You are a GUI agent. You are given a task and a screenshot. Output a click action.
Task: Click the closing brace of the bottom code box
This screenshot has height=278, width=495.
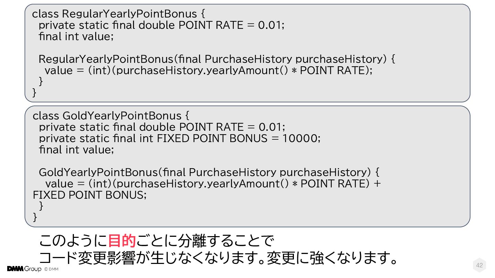click(x=35, y=217)
